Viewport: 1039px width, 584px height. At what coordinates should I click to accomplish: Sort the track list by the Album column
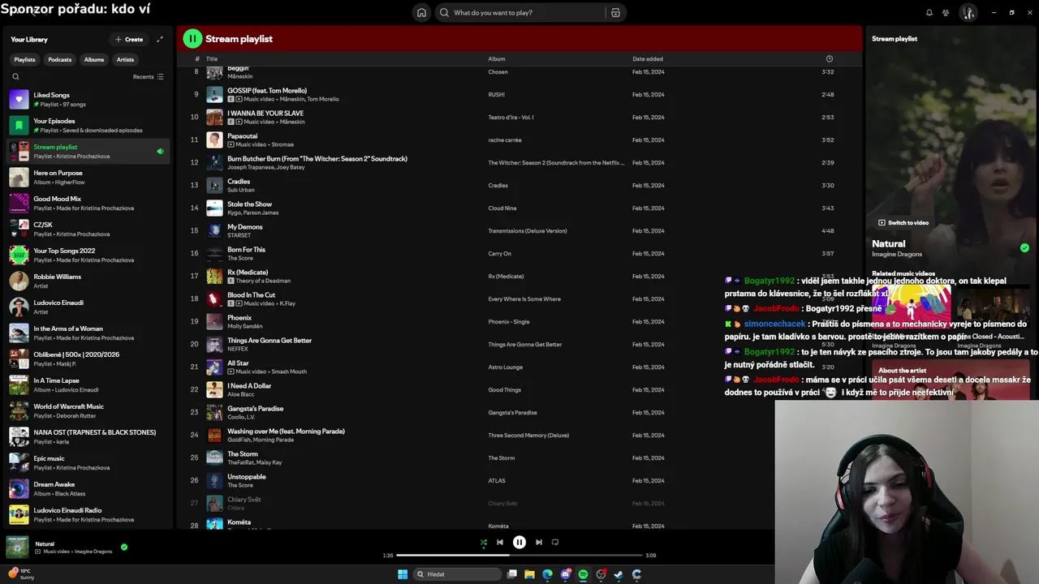496,58
